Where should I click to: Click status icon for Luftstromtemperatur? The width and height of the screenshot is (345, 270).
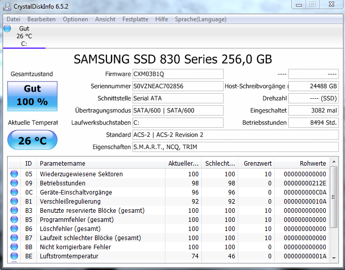click(x=14, y=256)
